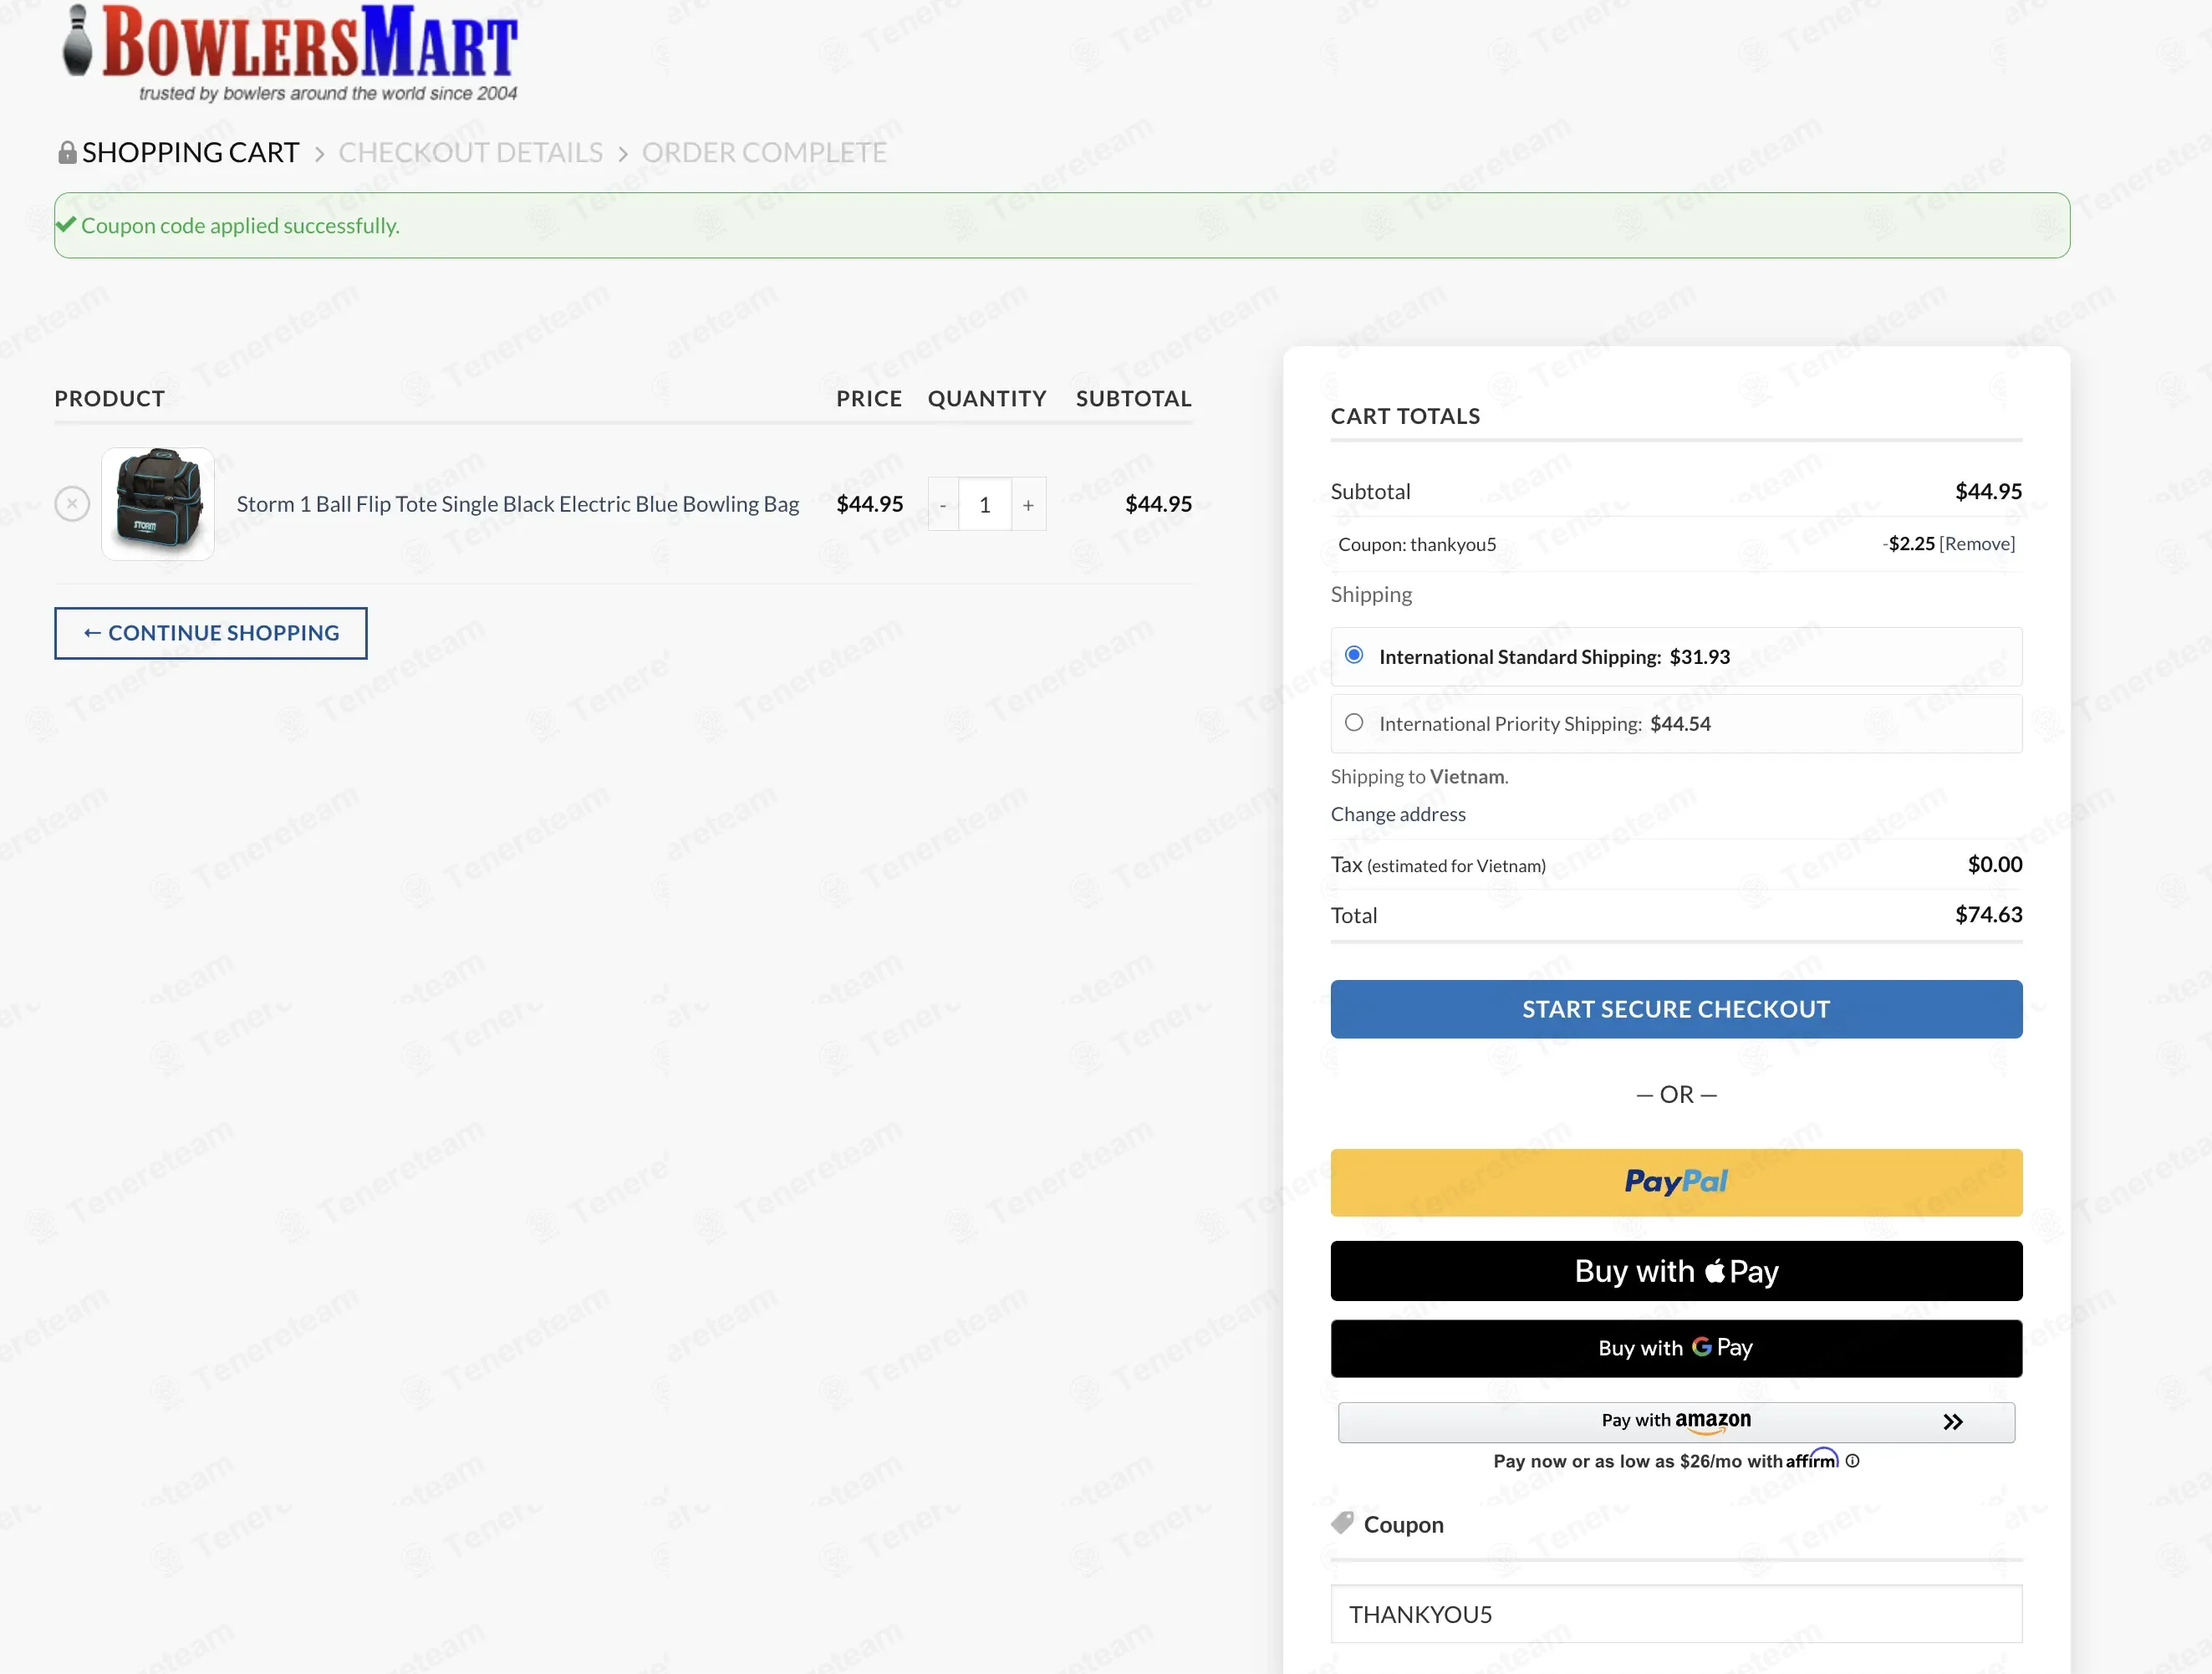Click the Total amount $74.63
2212x1674 pixels.
click(1988, 915)
